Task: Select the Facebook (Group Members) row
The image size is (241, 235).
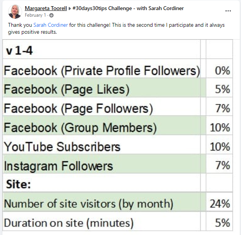Action: tap(118, 128)
